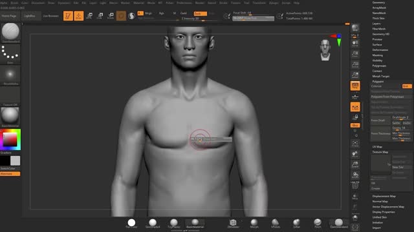Click the orange Grd button beside Colorize

pyautogui.click(x=407, y=86)
